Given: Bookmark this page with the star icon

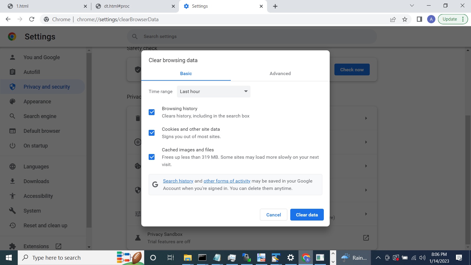Looking at the screenshot, I should [405, 19].
